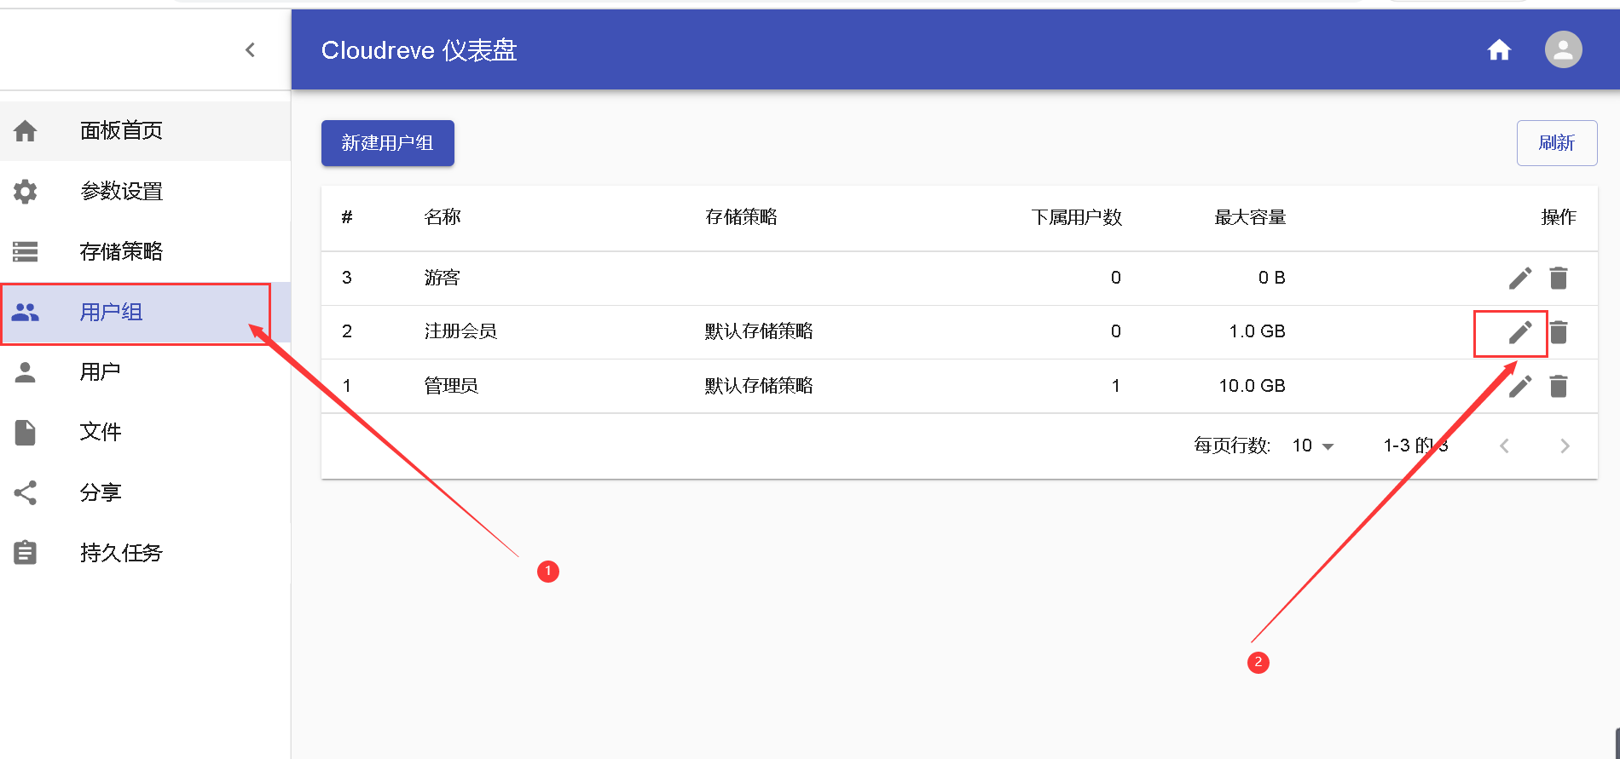The width and height of the screenshot is (1620, 759).
Task: Click the 1.0 GB capacity value
Action: coord(1257,331)
